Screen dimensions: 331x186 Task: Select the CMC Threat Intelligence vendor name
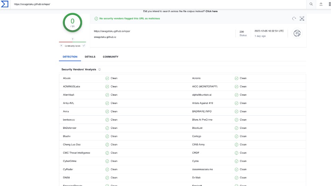point(77,153)
